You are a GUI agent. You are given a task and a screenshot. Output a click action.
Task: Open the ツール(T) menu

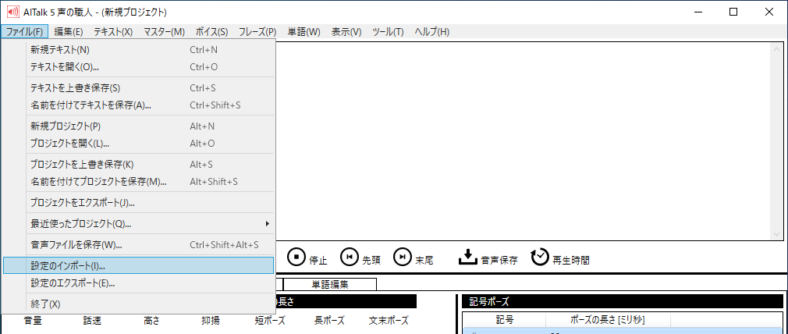coord(388,32)
